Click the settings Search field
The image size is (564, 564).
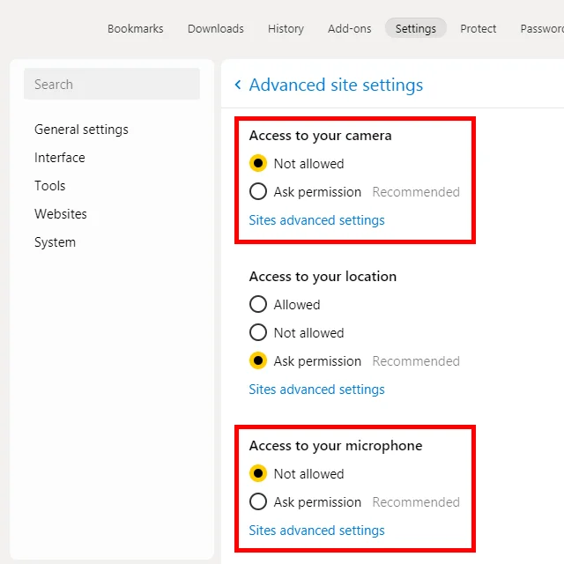[x=112, y=84]
